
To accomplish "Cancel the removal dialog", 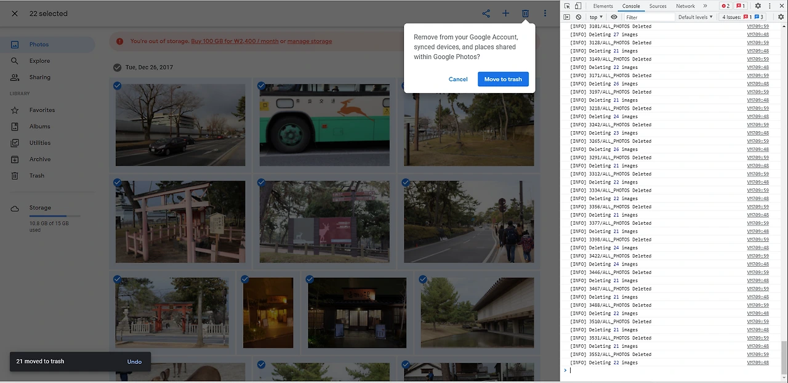I will click(458, 79).
